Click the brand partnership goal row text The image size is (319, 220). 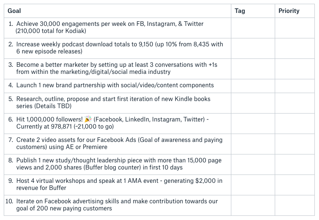115,85
